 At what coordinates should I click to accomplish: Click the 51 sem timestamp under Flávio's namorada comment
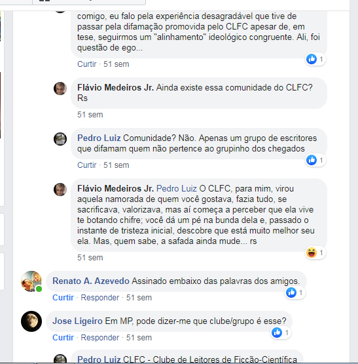click(x=90, y=258)
